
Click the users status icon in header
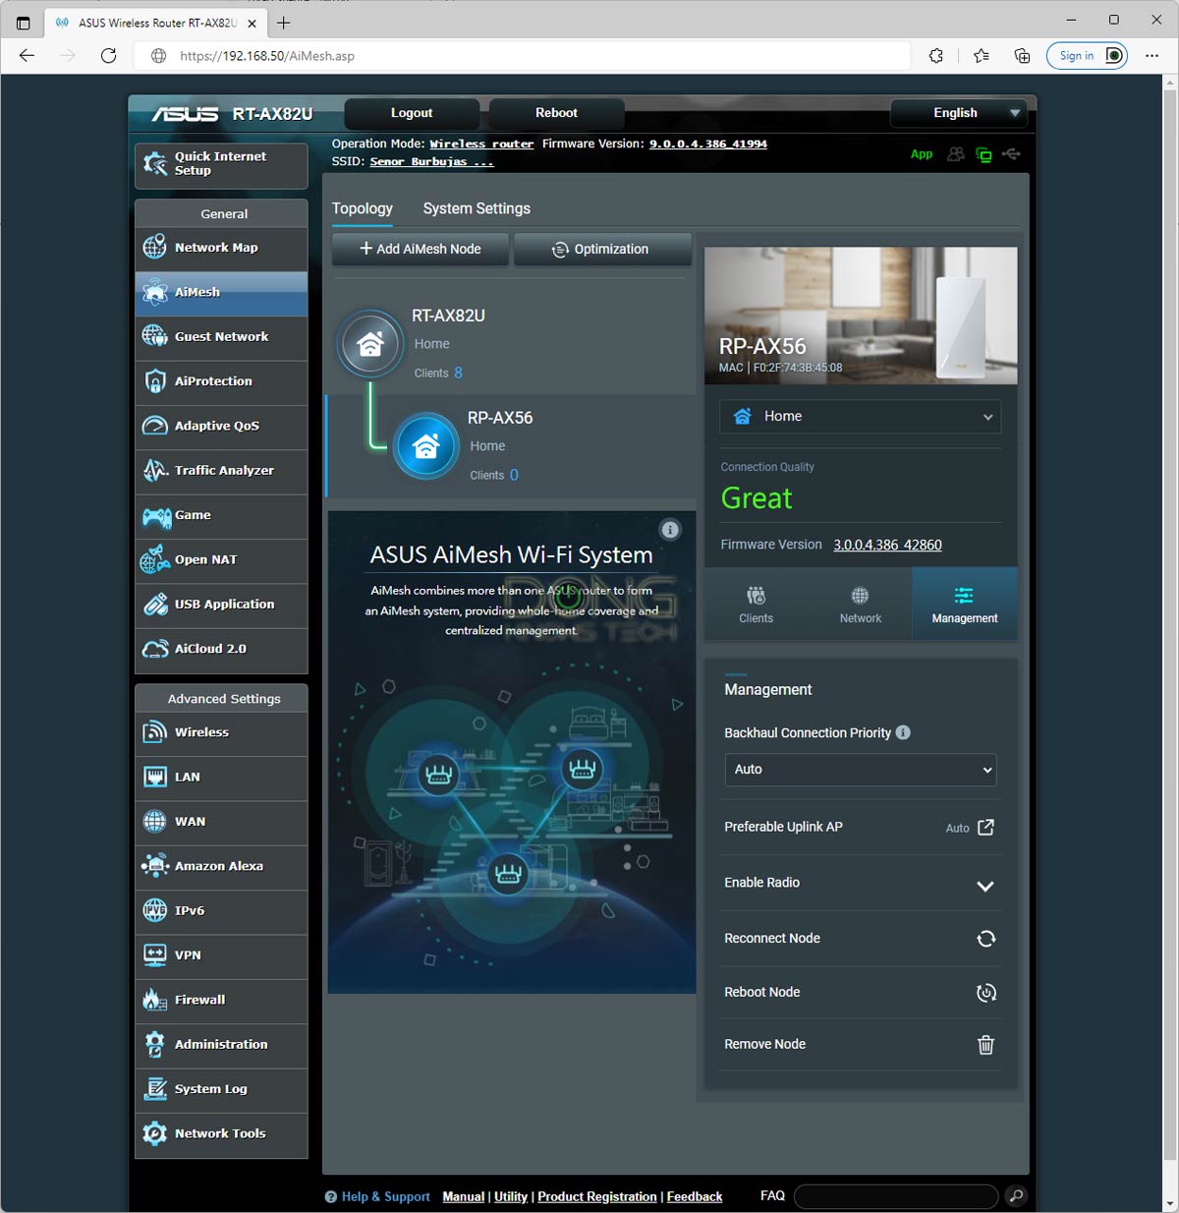click(955, 154)
